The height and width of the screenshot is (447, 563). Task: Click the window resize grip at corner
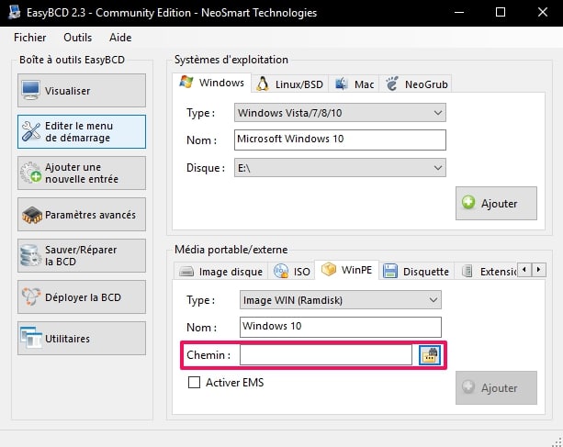point(557,442)
